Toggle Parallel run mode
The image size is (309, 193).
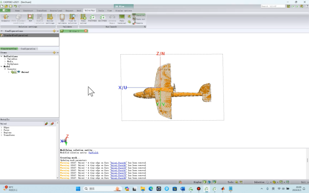click(x=139, y=15)
